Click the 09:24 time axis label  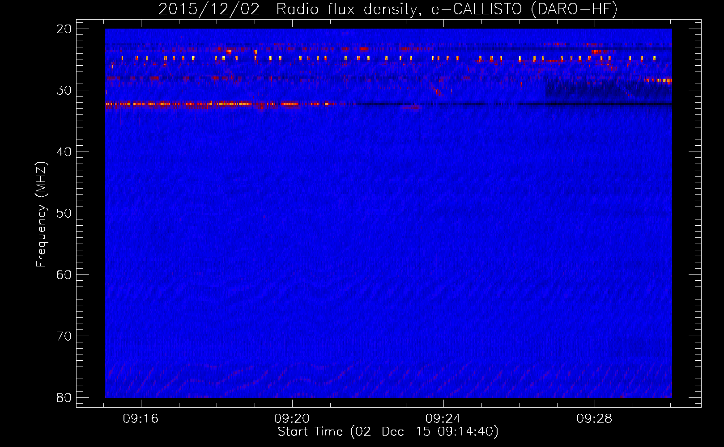[x=443, y=419]
